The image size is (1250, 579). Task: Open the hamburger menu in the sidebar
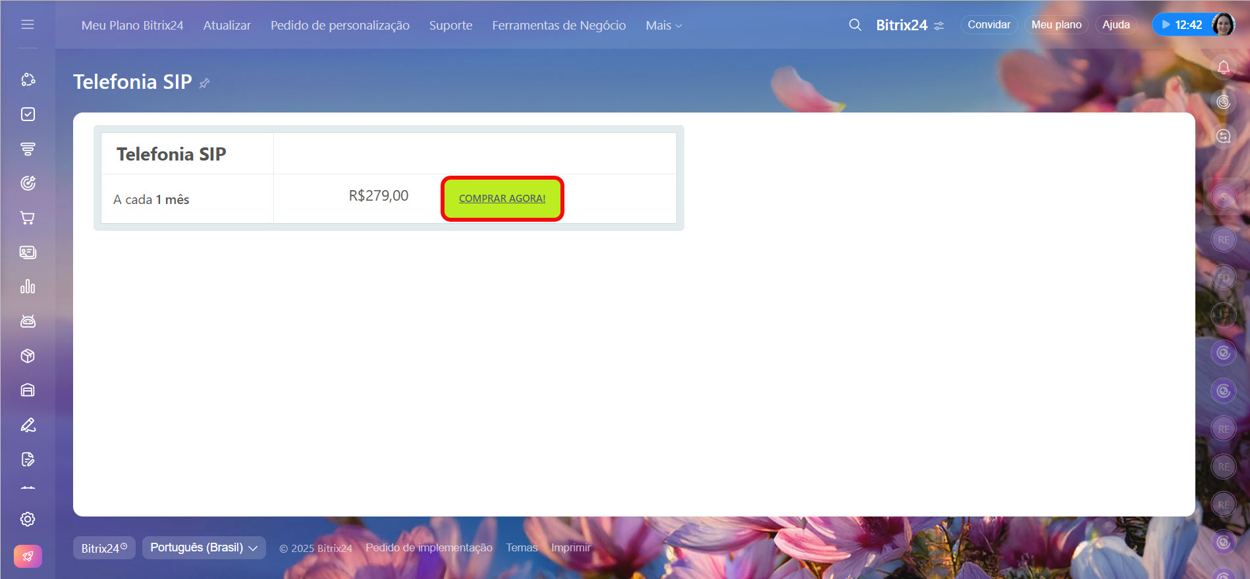click(28, 24)
